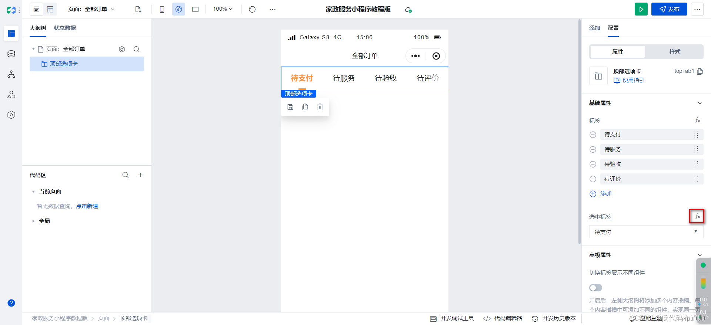The image size is (711, 325).
Task: Remove the 待评价 tab label
Action: (593, 179)
